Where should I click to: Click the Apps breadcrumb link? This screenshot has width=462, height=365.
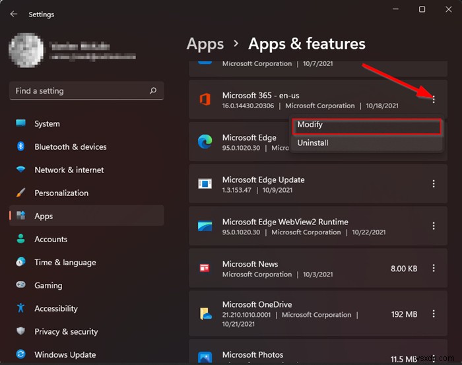205,44
